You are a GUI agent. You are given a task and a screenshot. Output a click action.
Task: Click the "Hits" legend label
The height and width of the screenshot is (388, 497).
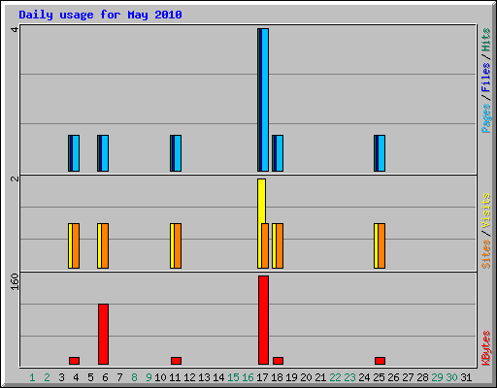486,40
